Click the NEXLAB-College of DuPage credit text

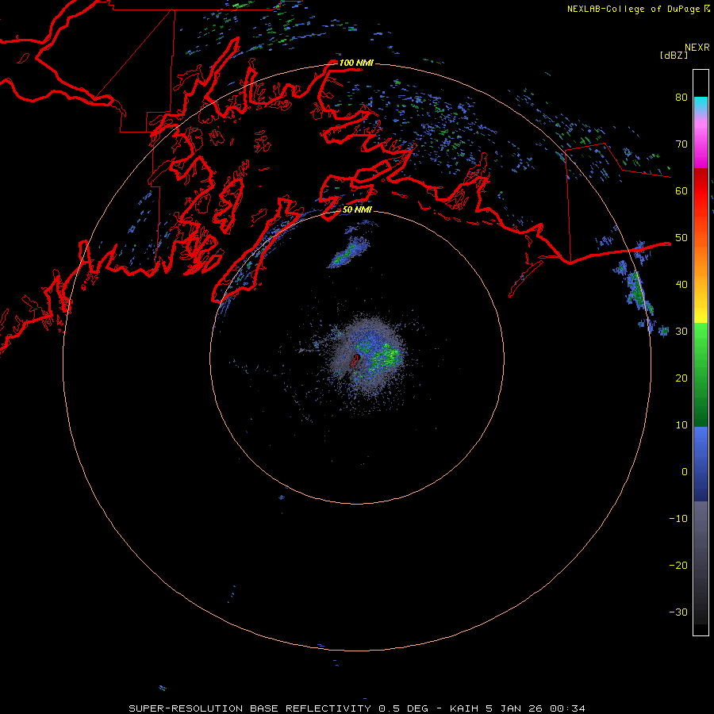633,9
